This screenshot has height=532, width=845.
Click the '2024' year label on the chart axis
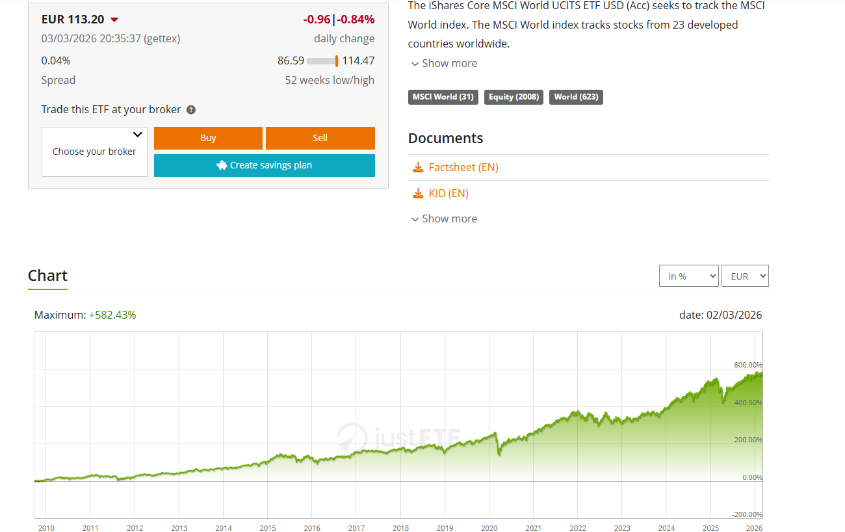pyautogui.click(x=666, y=528)
